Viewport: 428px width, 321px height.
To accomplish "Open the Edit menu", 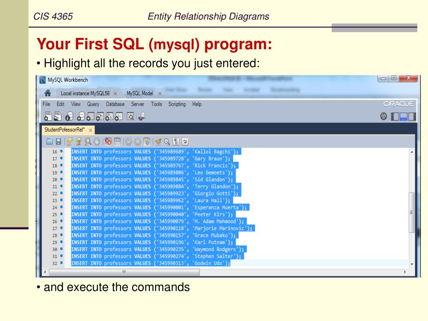I will click(60, 104).
